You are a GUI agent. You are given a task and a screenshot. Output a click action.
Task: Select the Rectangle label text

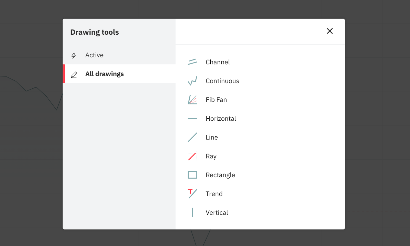click(220, 175)
